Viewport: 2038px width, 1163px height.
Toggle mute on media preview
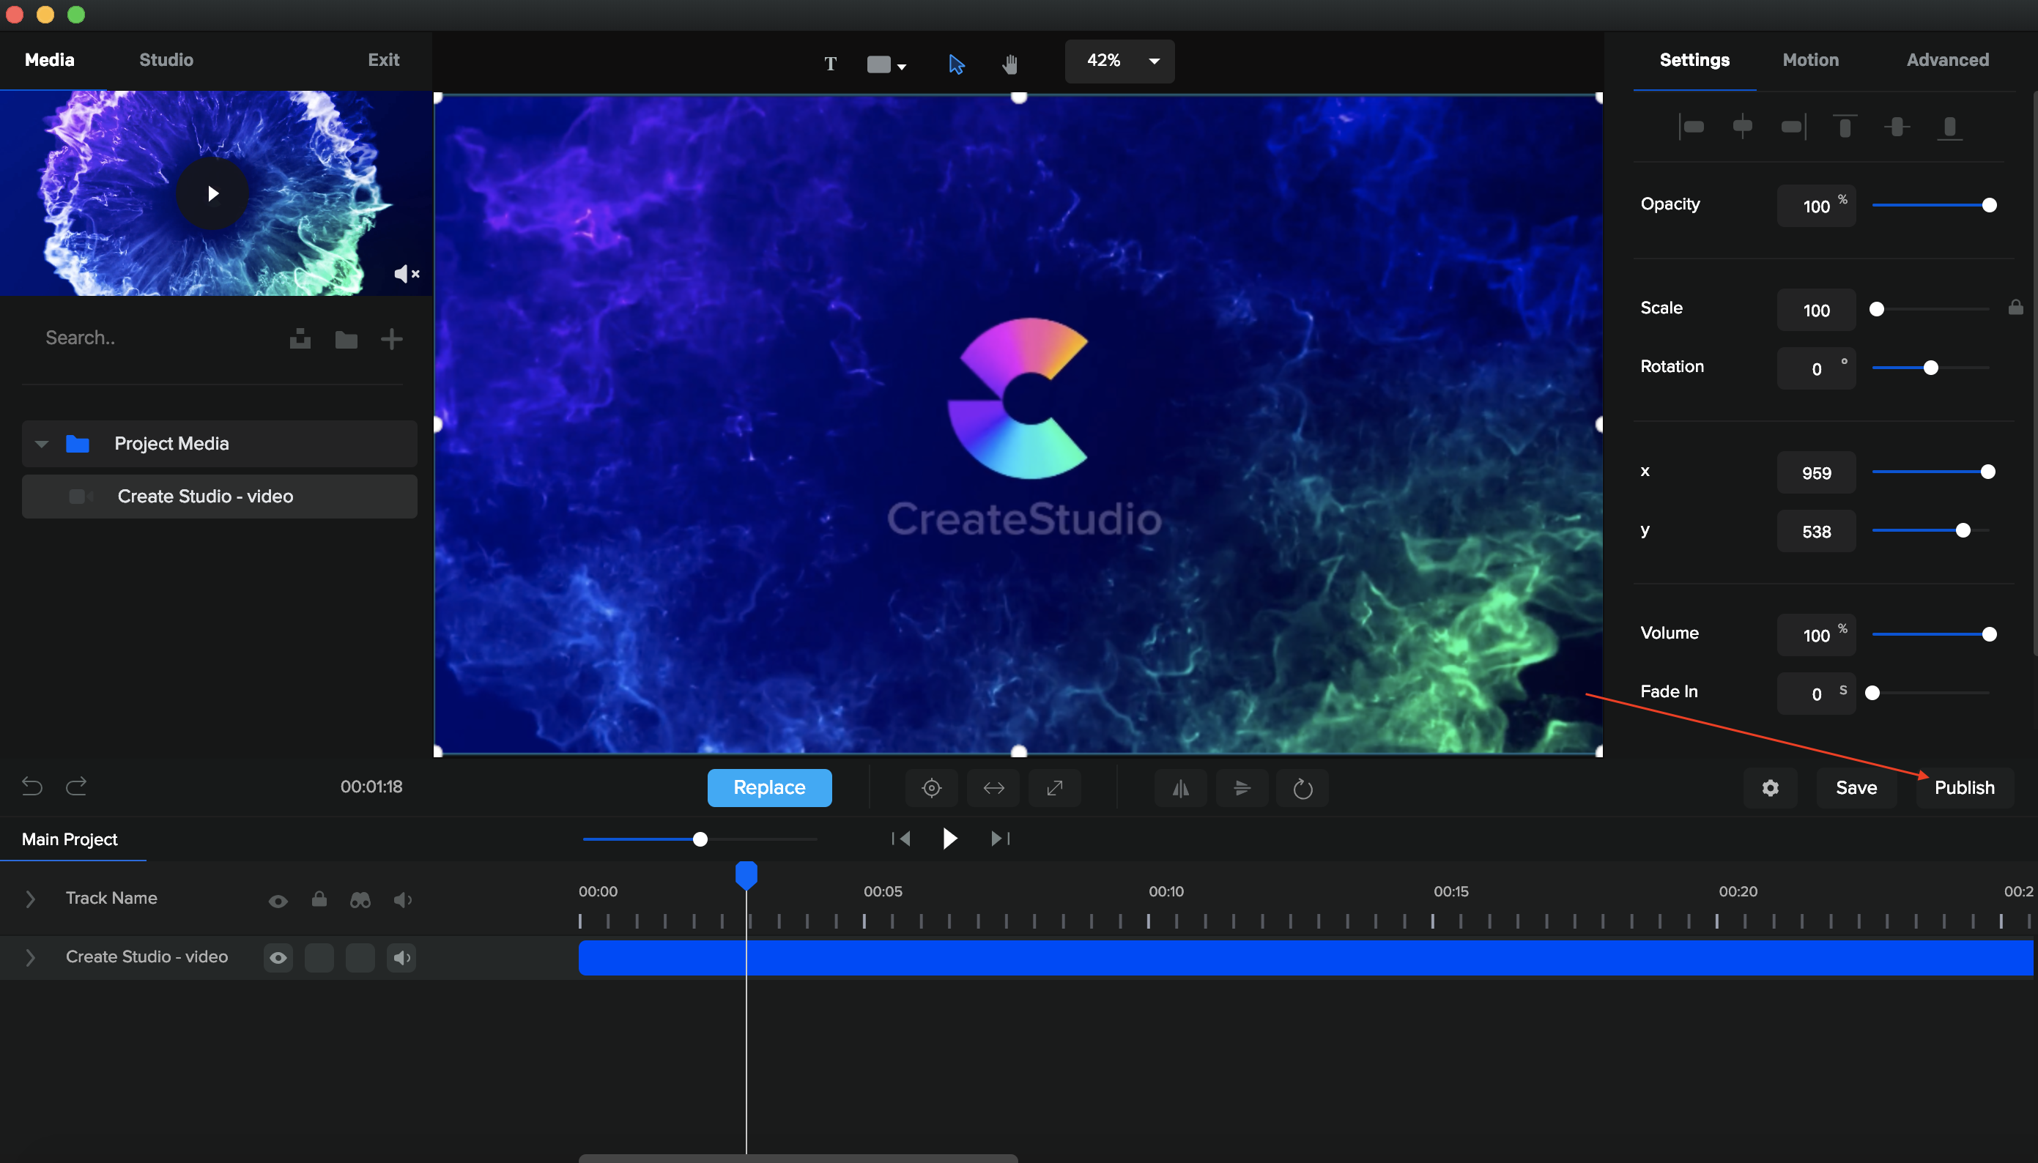(x=407, y=274)
